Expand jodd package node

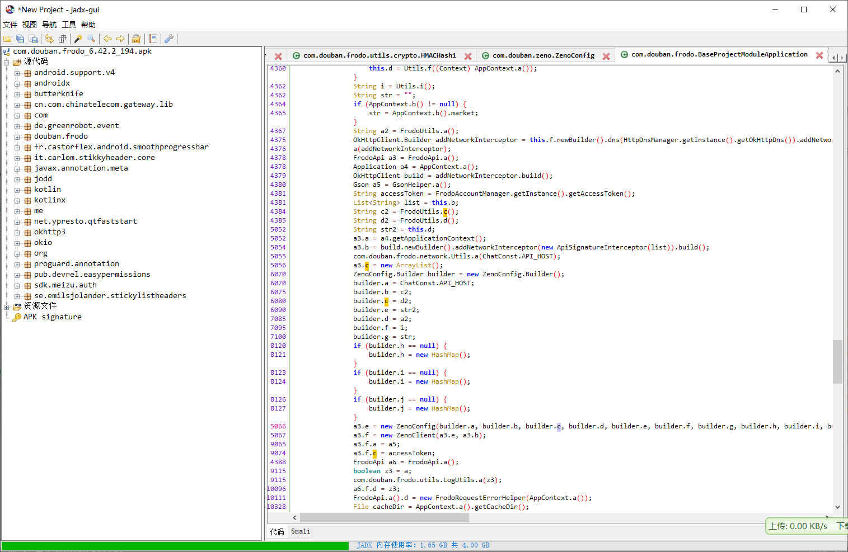[x=17, y=179]
